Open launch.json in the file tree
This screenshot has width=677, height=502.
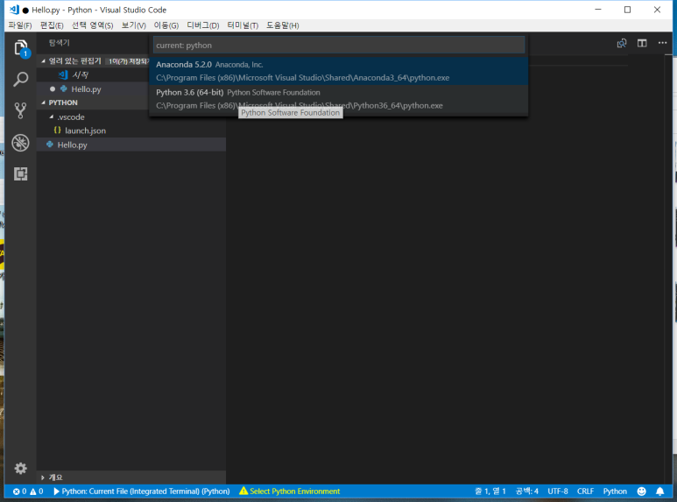click(x=131, y=131)
